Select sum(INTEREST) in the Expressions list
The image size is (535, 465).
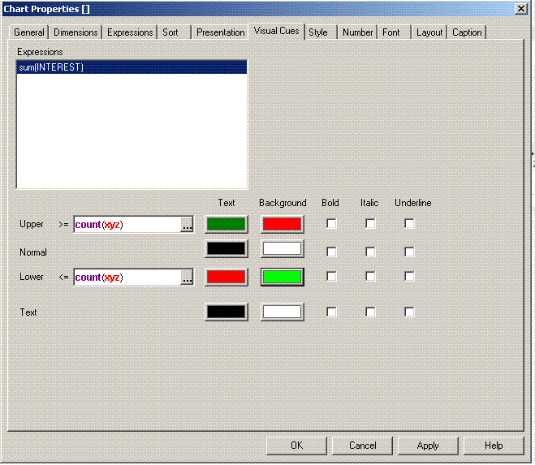132,67
